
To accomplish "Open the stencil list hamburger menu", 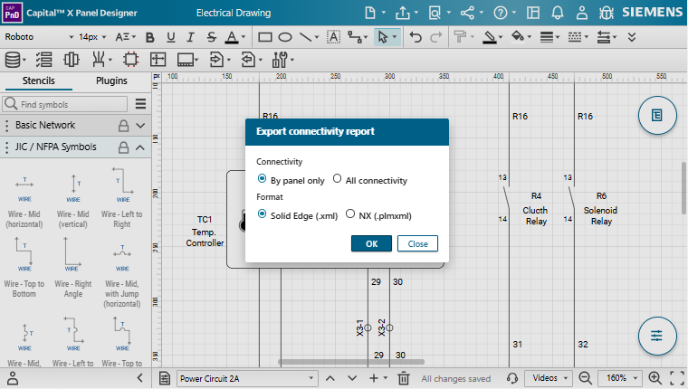I will click(x=140, y=104).
